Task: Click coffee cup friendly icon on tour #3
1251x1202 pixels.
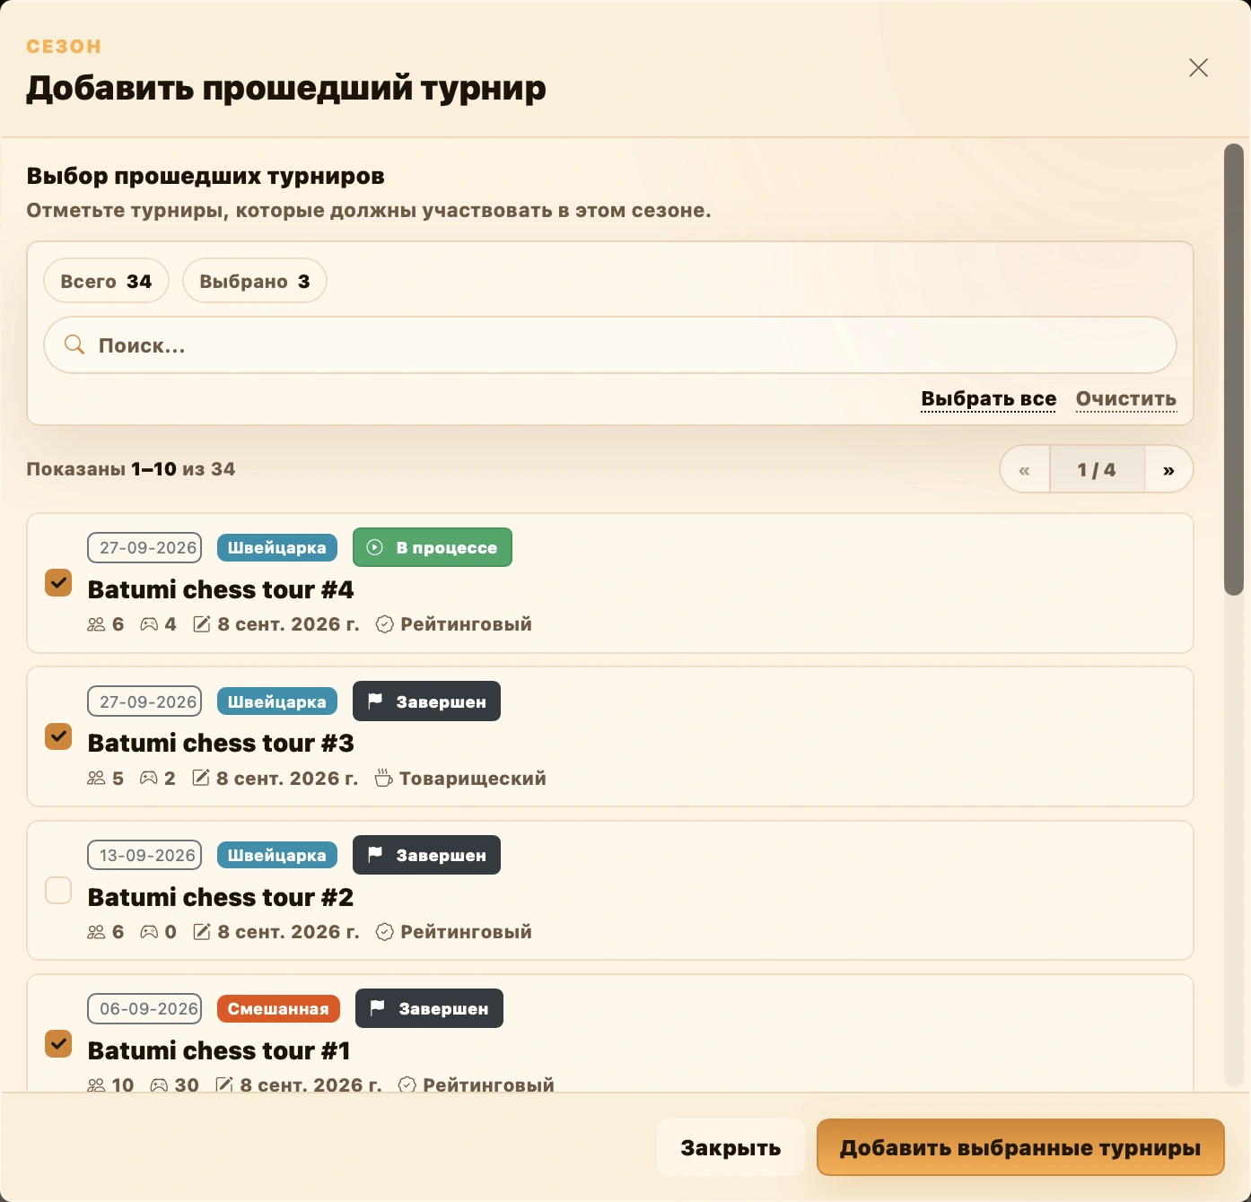Action: point(383,778)
